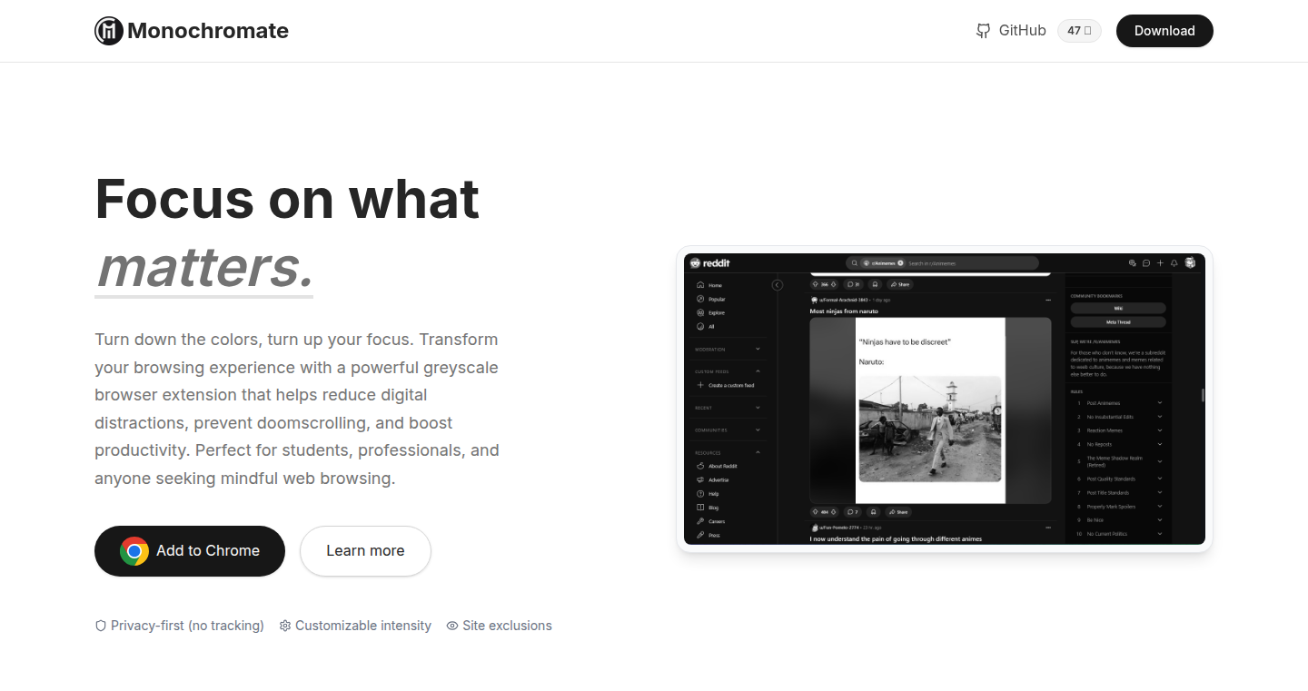The width and height of the screenshot is (1308, 691).
Task: Click the shield icon beside Privacy-first
Action: click(x=101, y=626)
